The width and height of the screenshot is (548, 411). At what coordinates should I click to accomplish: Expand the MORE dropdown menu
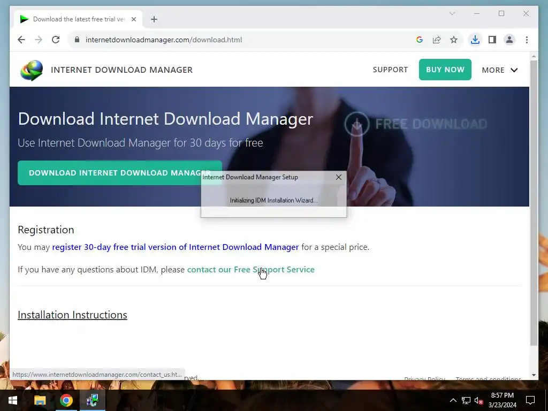(500, 70)
